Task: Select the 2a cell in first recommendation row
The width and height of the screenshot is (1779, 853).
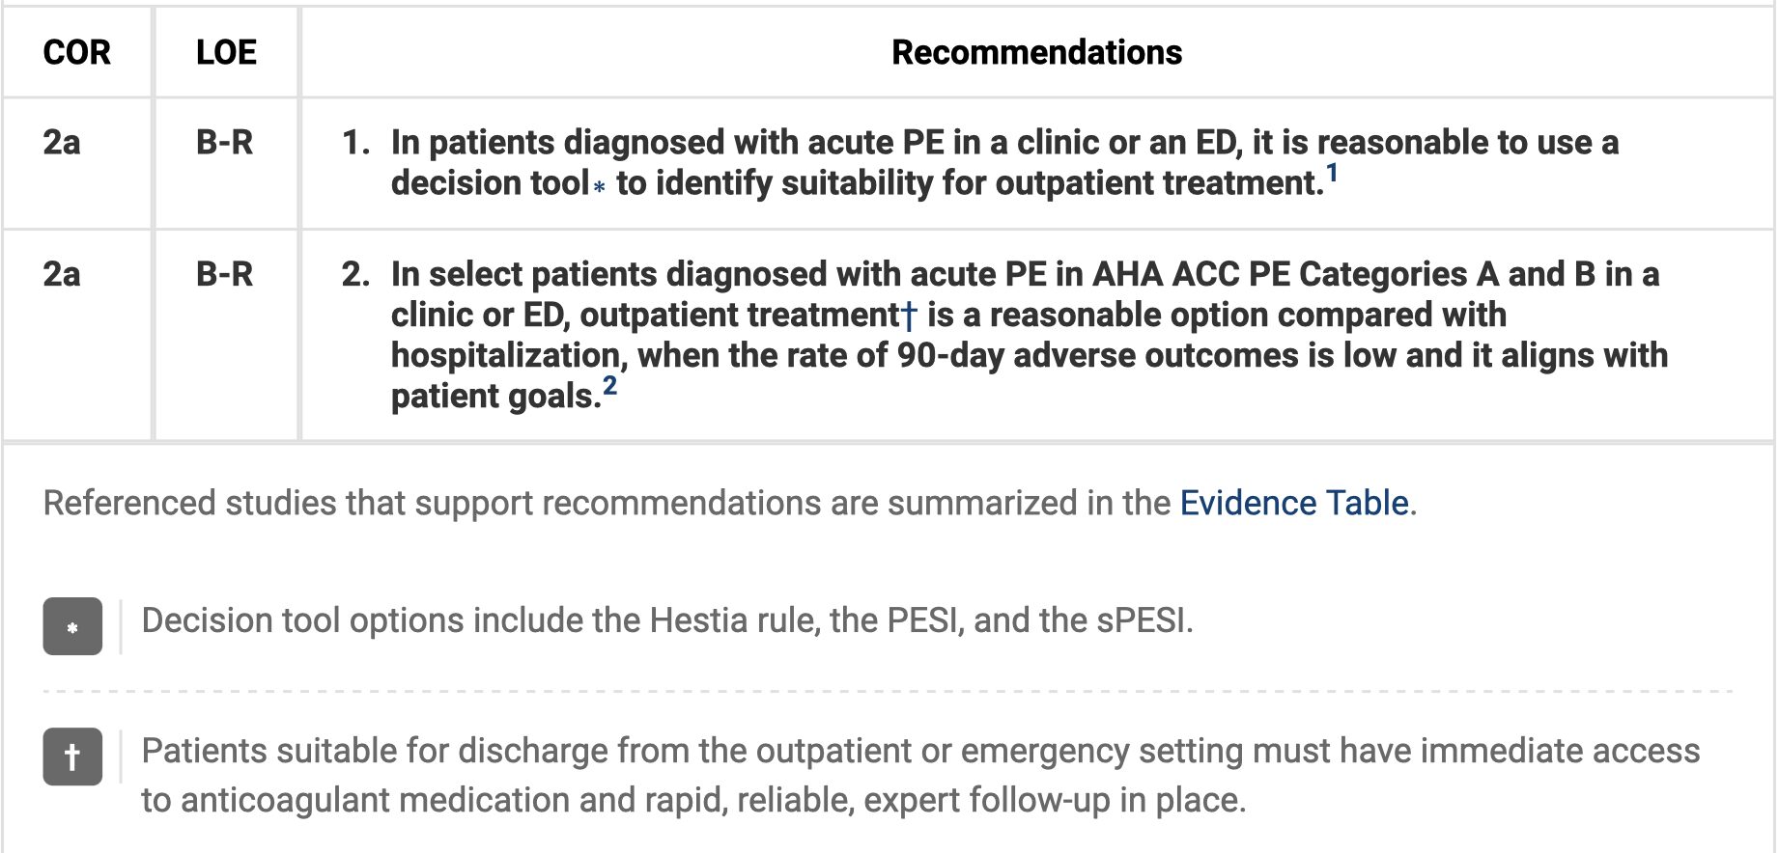Action: tap(62, 143)
